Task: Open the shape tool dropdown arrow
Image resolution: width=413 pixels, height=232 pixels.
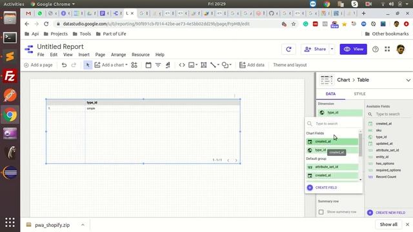Action: pyautogui.click(x=230, y=65)
